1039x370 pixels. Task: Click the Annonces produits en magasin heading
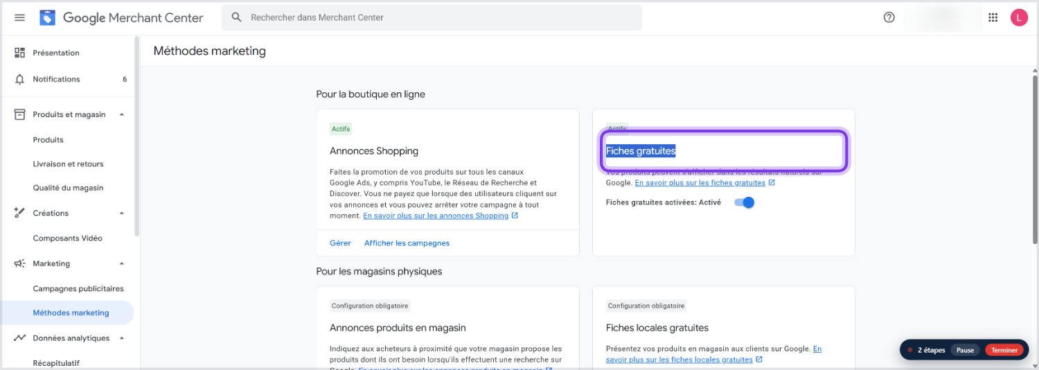click(x=398, y=328)
